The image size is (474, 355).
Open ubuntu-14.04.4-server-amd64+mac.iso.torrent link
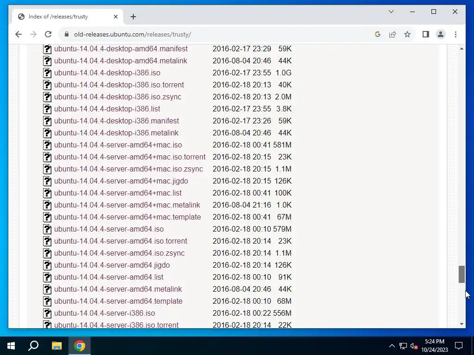tap(130, 157)
